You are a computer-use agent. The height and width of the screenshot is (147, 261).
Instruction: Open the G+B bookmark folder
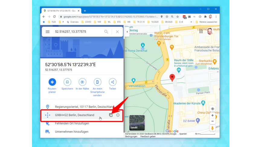tap(179, 22)
